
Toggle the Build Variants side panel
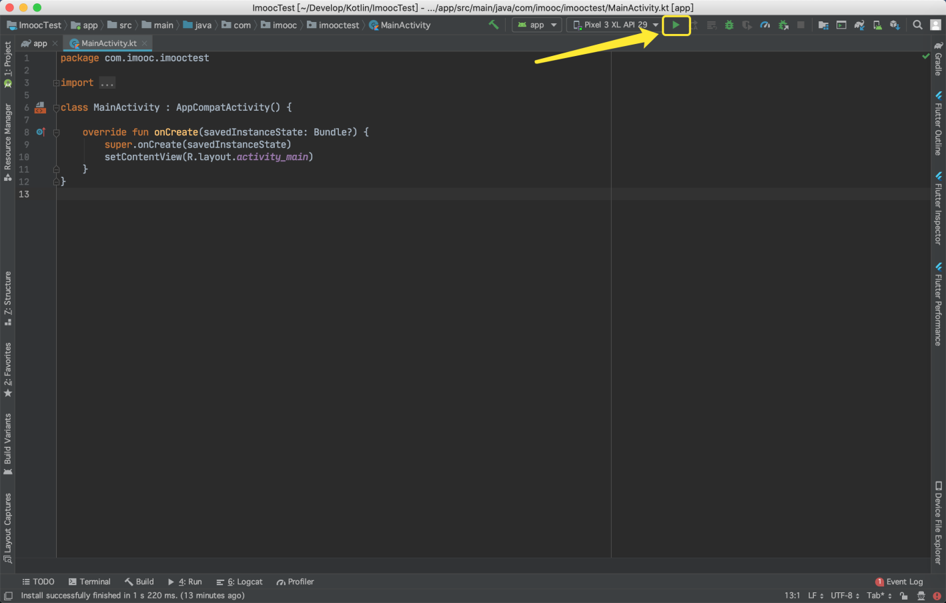click(x=8, y=444)
